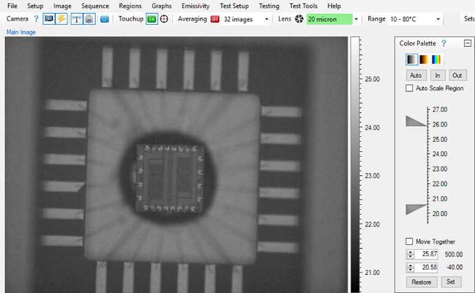Image resolution: width=475 pixels, height=293 pixels.
Task: Click the camera display image icon
Action: (49, 19)
